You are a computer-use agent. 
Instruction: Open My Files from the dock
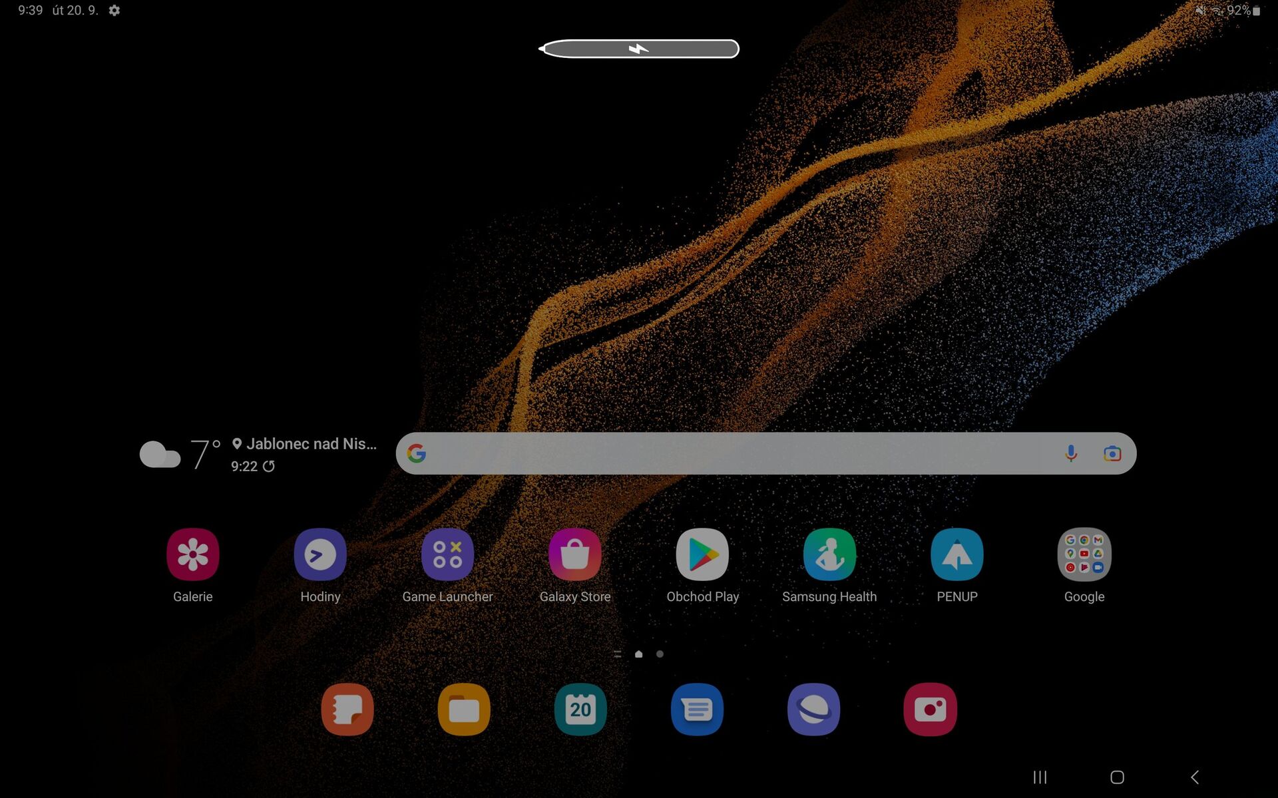click(463, 709)
